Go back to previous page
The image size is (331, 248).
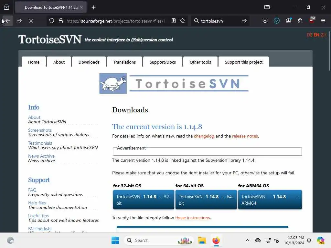point(8,21)
